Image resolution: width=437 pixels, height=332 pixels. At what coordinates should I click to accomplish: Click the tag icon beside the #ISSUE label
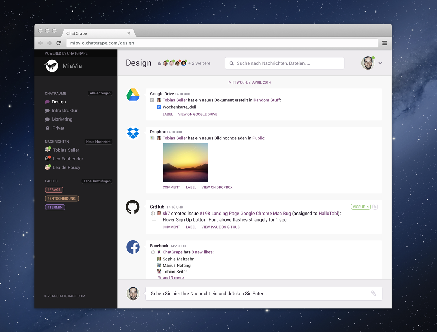pyautogui.click(x=375, y=207)
